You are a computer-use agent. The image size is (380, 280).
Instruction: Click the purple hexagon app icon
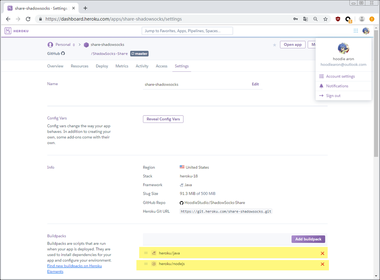(x=86, y=45)
